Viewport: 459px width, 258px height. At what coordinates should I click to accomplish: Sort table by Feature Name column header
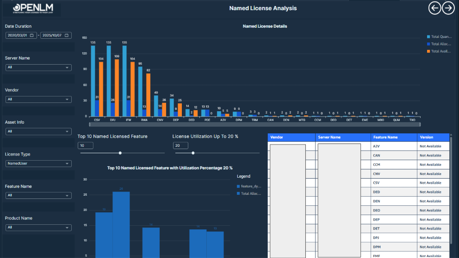click(x=393, y=138)
